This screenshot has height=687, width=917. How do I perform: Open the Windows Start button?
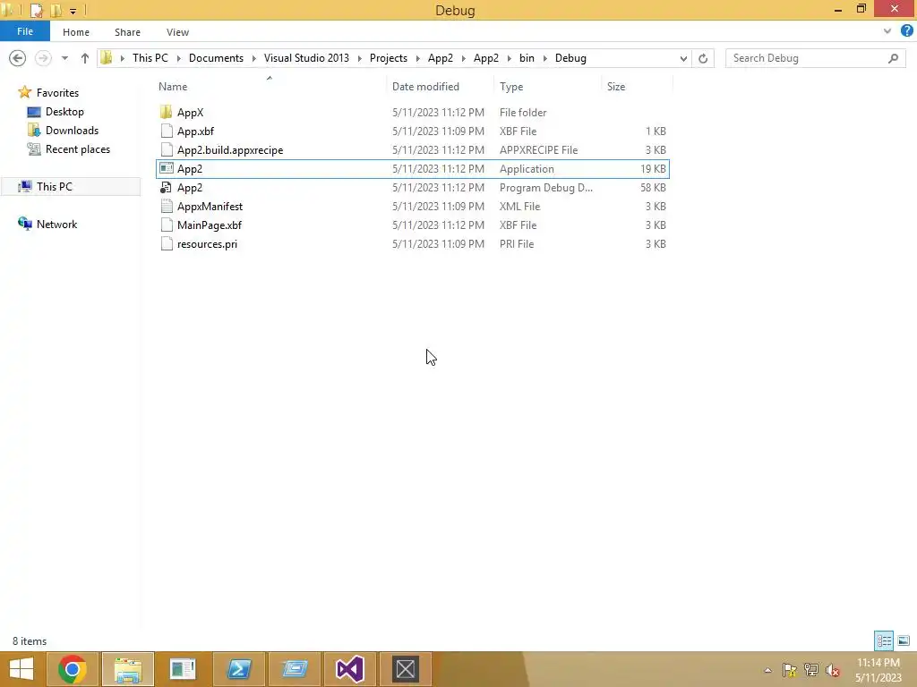(21, 669)
